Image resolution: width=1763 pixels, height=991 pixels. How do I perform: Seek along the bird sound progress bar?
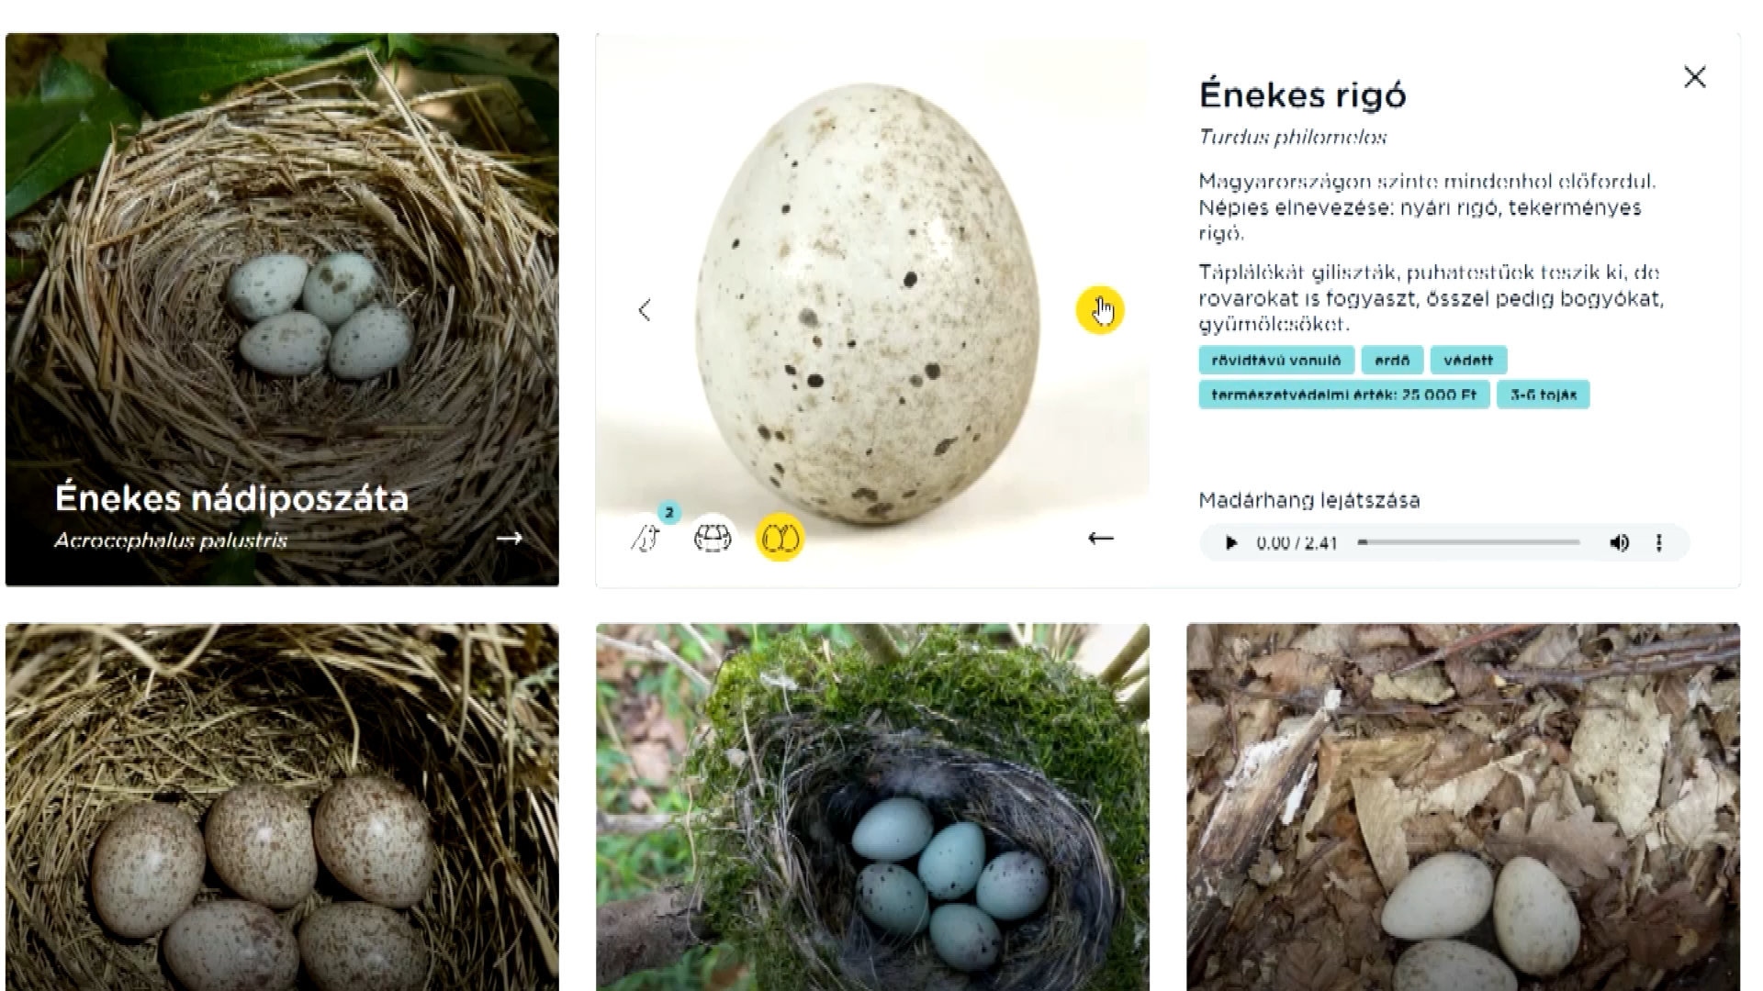pos(1469,543)
